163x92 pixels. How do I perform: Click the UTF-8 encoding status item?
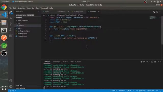pos(129,91)
